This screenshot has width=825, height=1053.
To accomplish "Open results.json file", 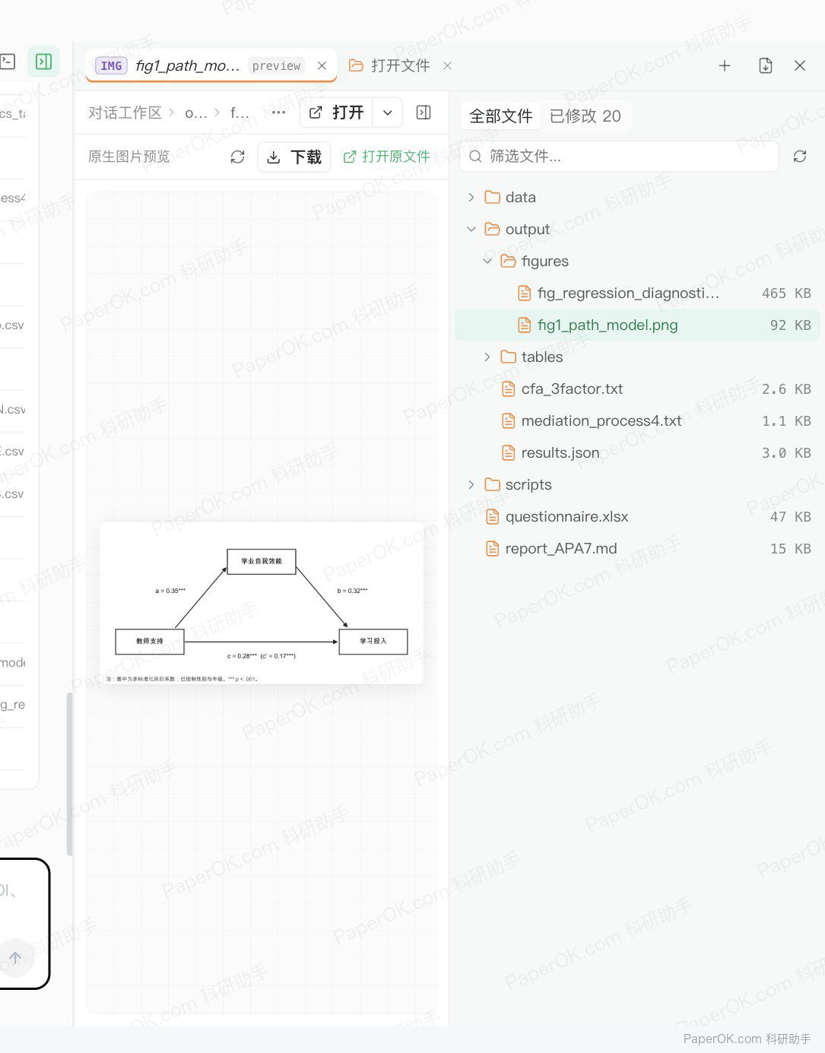I will click(637, 453).
